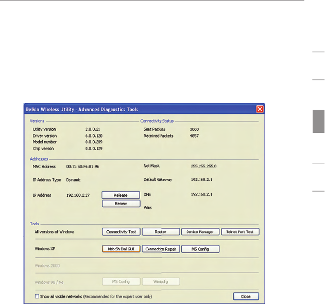Click the window title bar text

click(82, 109)
